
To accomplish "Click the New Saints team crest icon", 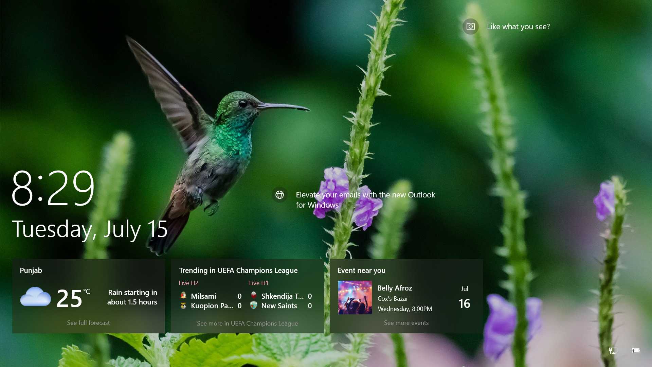I will point(254,305).
